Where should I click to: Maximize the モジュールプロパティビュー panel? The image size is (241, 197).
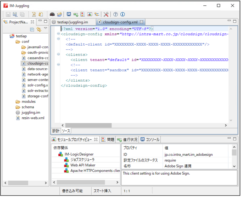pyautogui.click(x=234, y=139)
